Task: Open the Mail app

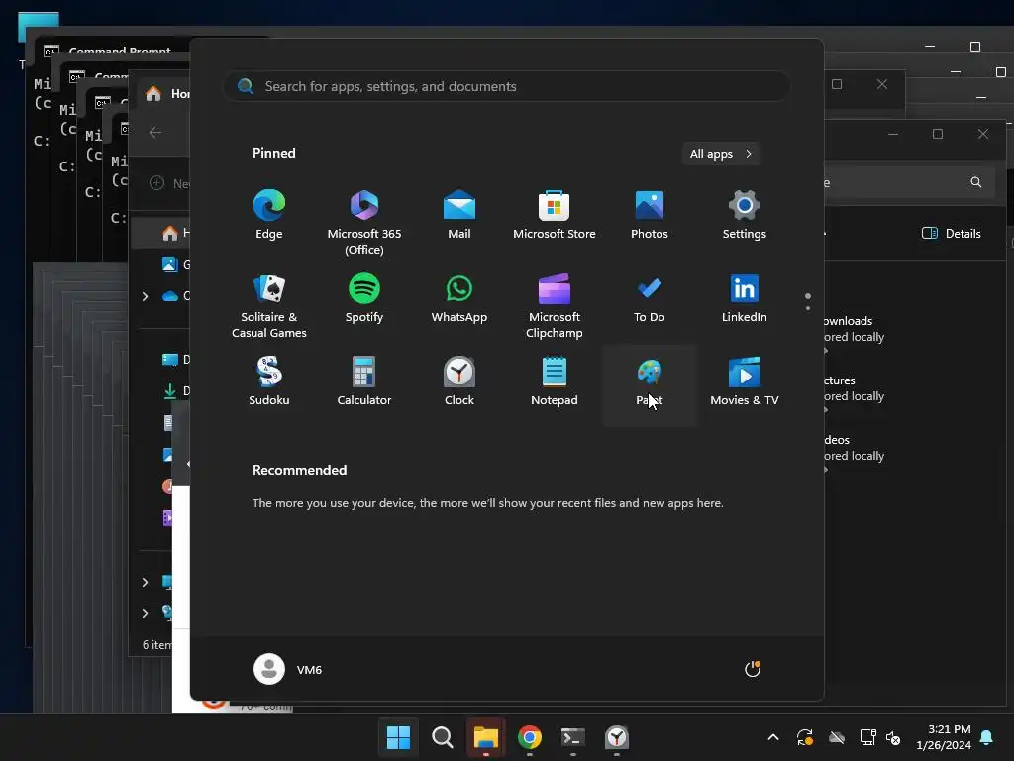Action: (x=459, y=215)
